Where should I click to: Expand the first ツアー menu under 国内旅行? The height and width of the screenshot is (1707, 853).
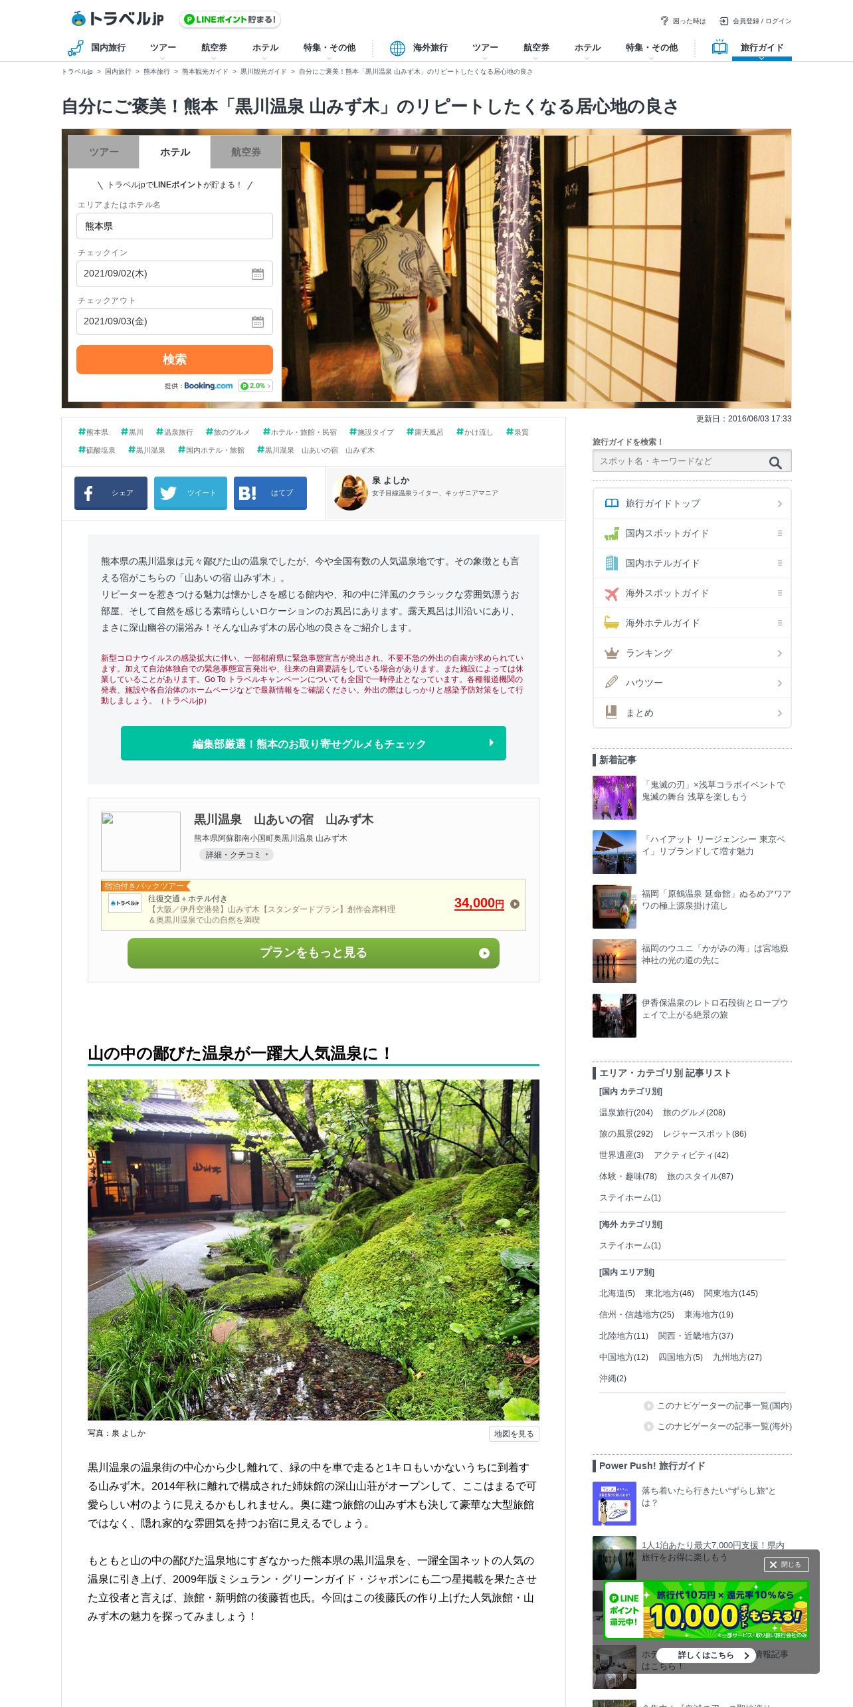click(x=163, y=48)
